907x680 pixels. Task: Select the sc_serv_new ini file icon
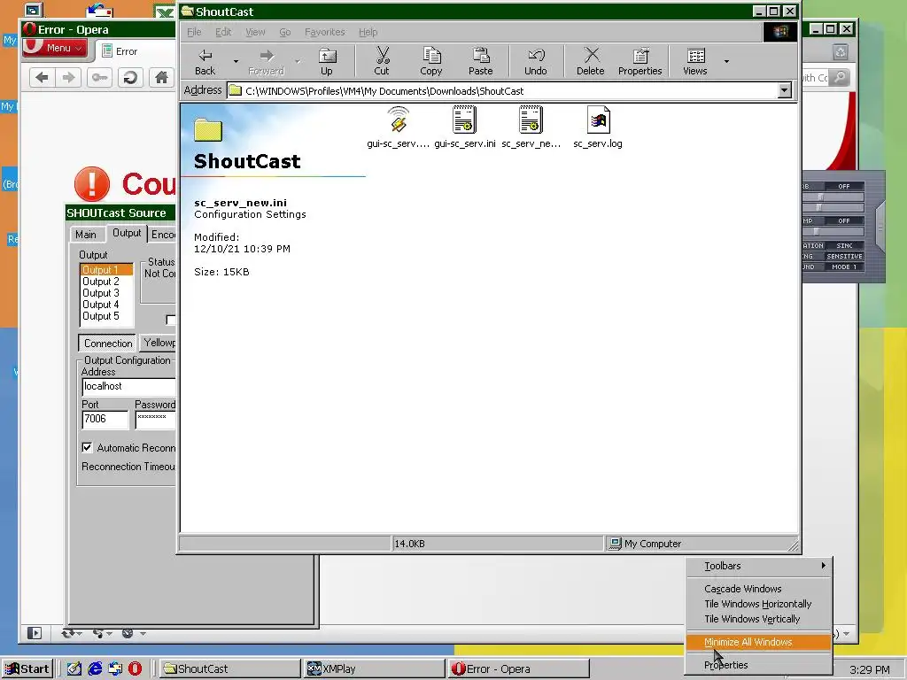pyautogui.click(x=531, y=127)
